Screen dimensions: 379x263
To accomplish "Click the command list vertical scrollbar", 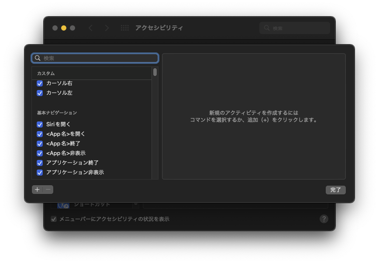I will click(155, 122).
